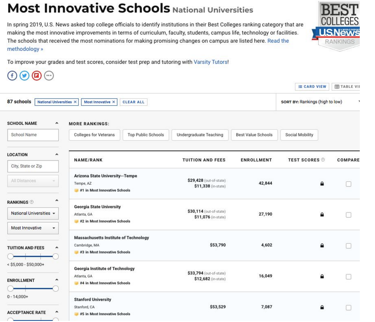375x322 pixels.
Task: Click the School Name search field
Action: click(33, 135)
